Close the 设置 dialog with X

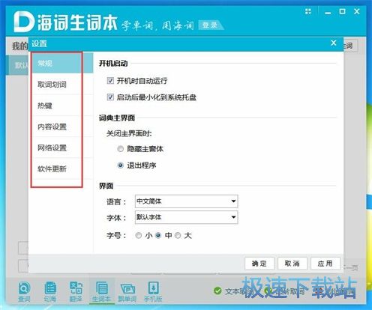tap(334, 43)
